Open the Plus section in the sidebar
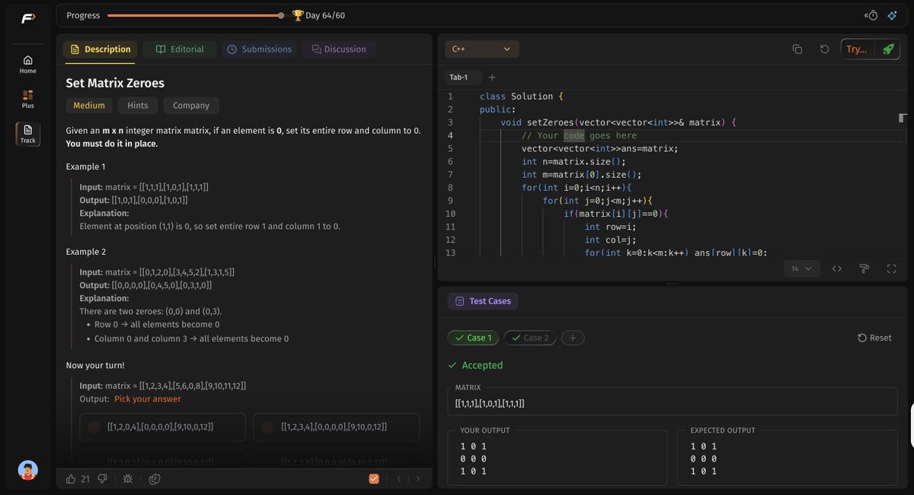Image resolution: width=914 pixels, height=495 pixels. click(27, 100)
